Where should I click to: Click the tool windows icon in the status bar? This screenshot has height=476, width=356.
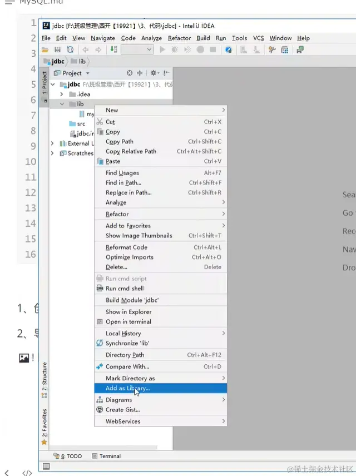(x=46, y=466)
